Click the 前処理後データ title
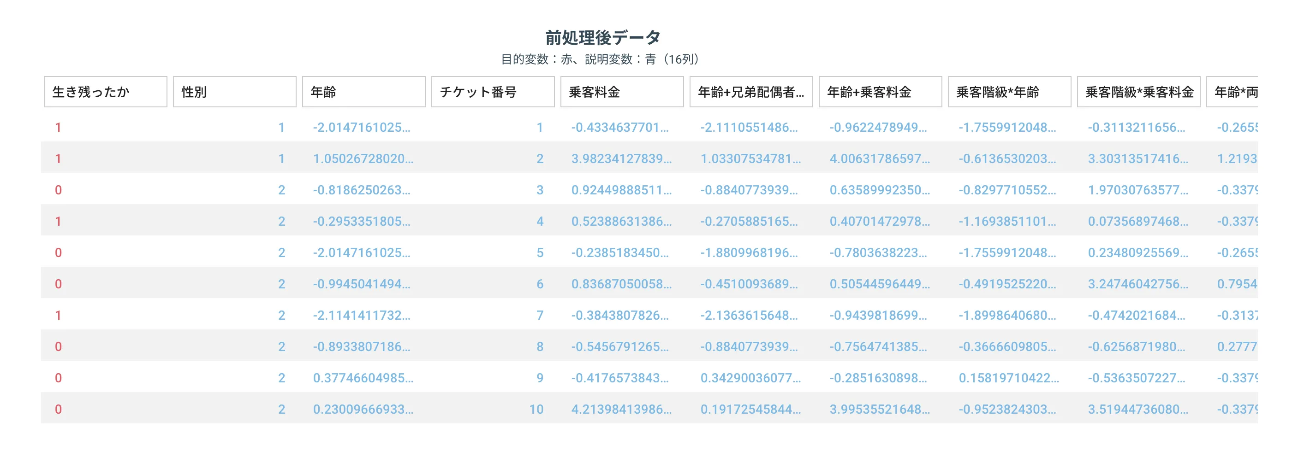Image resolution: width=1310 pixels, height=457 pixels. (x=602, y=37)
